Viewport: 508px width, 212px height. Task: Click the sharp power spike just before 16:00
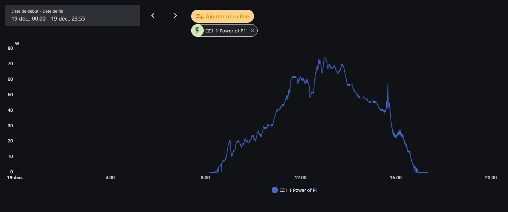click(388, 85)
